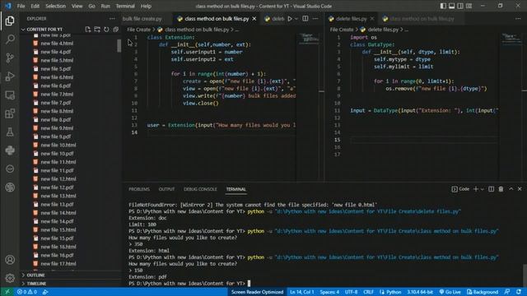Open the Explorer view in activity bar
Screen dimensions: 527x296
pyautogui.click(x=10, y=21)
